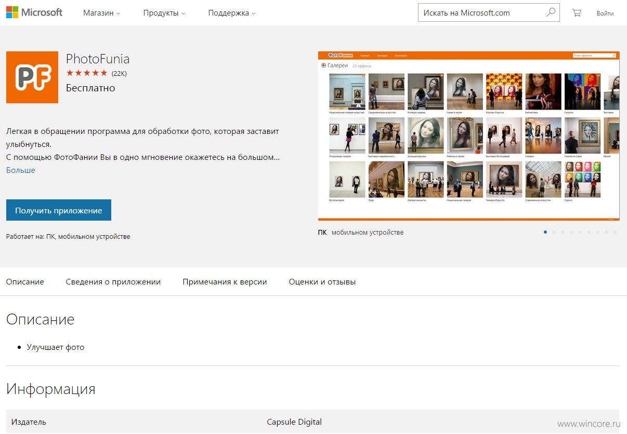Go to the Оценки и отзывы tab
The height and width of the screenshot is (434, 627).
click(322, 282)
